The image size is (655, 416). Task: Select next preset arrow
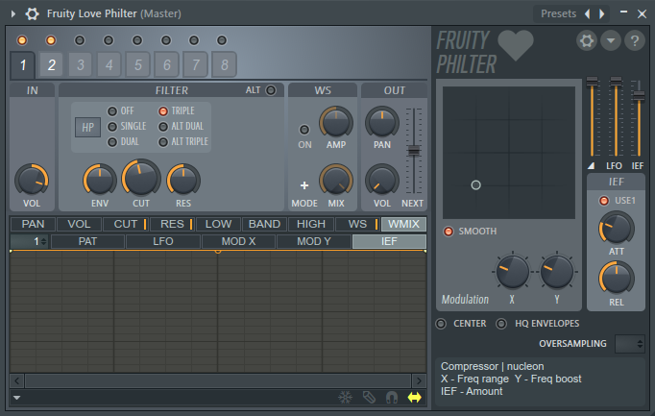click(602, 13)
